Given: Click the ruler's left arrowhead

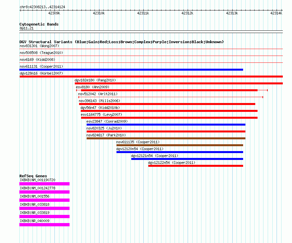Looking at the screenshot, I should coord(20,10).
